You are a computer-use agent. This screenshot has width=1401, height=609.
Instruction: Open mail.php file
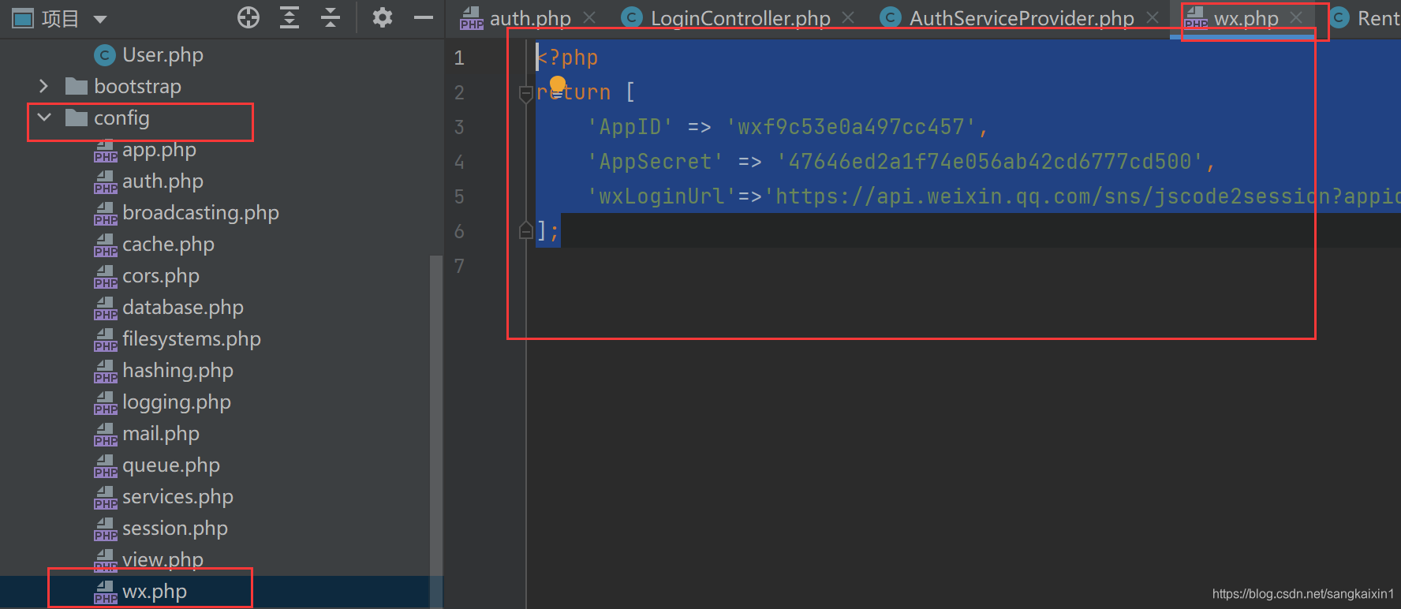click(x=160, y=434)
